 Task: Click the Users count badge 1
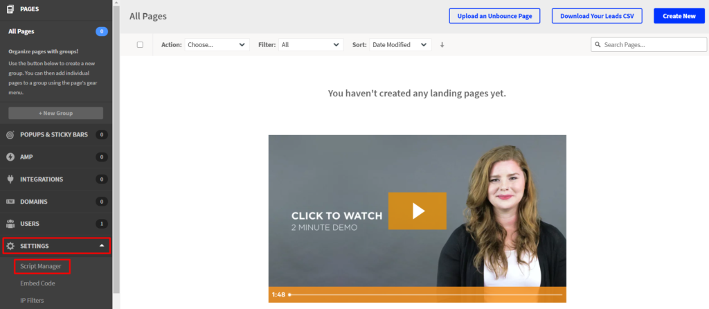102,224
